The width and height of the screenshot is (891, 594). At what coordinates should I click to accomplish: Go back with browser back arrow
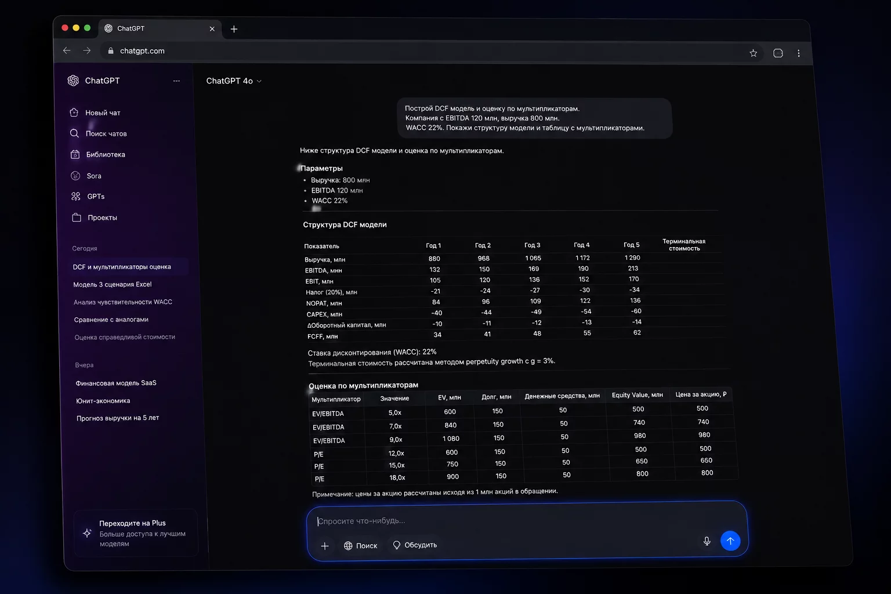[67, 51]
